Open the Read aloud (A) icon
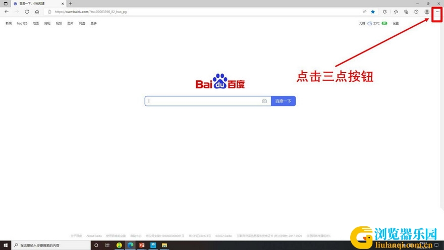Image resolution: width=444 pixels, height=250 pixels. click(x=364, y=12)
